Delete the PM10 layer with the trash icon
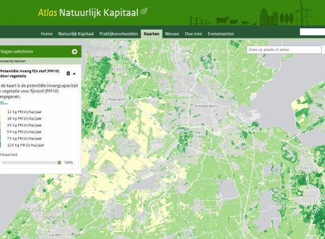 click(x=68, y=73)
